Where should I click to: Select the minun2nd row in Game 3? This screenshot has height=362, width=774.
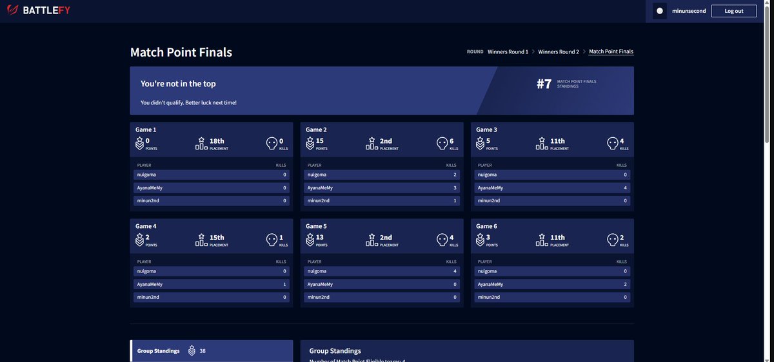[552, 200]
